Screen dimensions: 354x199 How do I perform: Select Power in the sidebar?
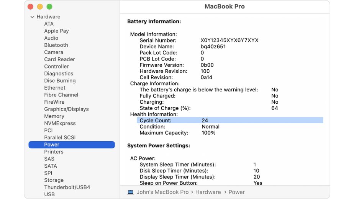tap(52, 145)
